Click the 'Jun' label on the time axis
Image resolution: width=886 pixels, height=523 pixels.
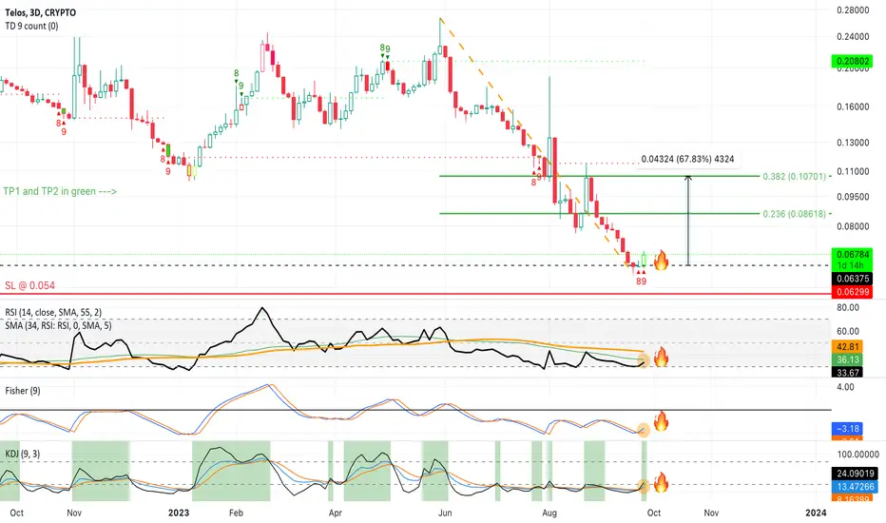coord(445,513)
